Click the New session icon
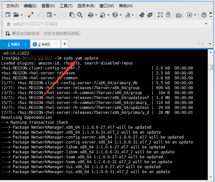215x182 pixels. coord(8,15)
